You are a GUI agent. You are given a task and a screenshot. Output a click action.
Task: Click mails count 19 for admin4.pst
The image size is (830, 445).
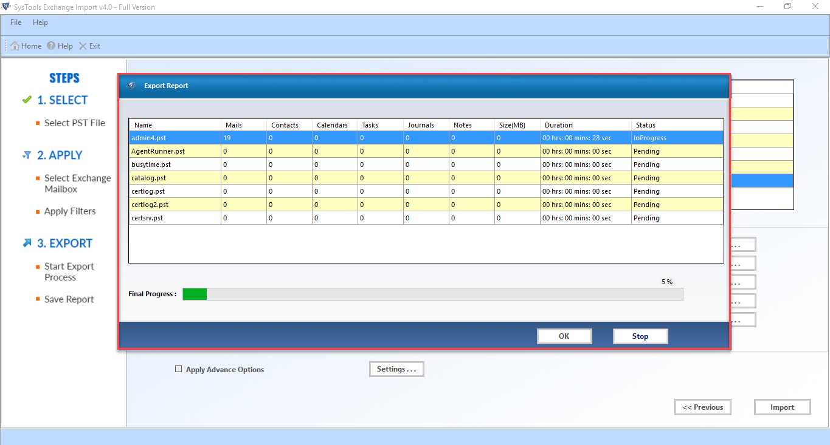tap(244, 138)
